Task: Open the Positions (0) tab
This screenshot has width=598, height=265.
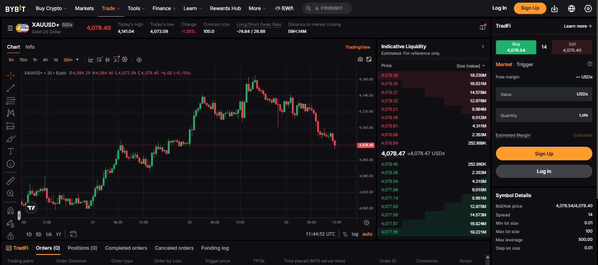Action: tap(82, 248)
